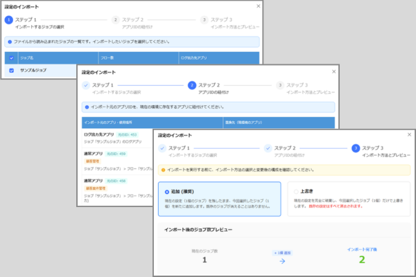
Task: Click the インポート元のアプリ・使用場所 column header
Action: tap(153, 123)
